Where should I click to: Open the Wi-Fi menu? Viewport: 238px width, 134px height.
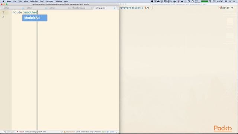tap(210, 1)
